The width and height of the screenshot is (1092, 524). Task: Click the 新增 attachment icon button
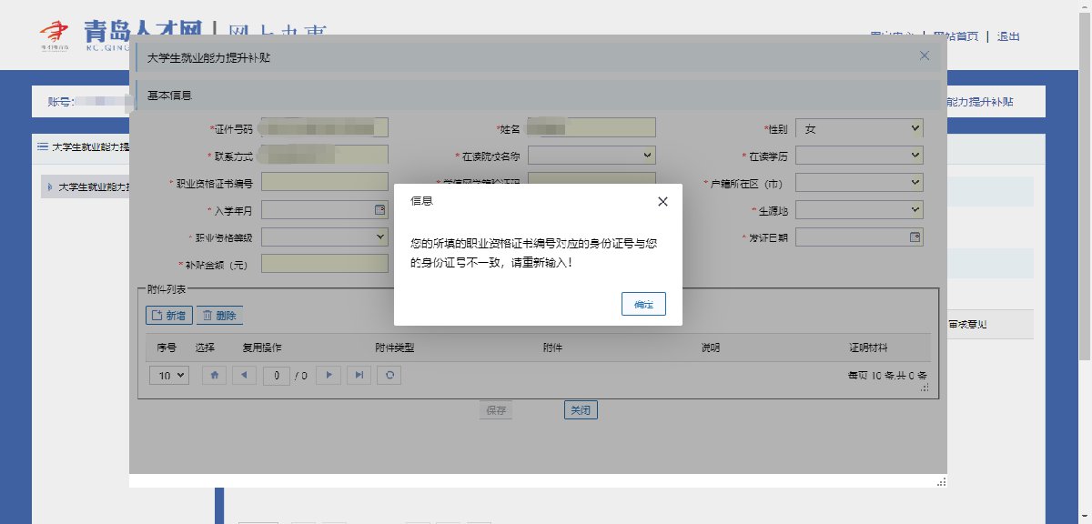click(169, 315)
